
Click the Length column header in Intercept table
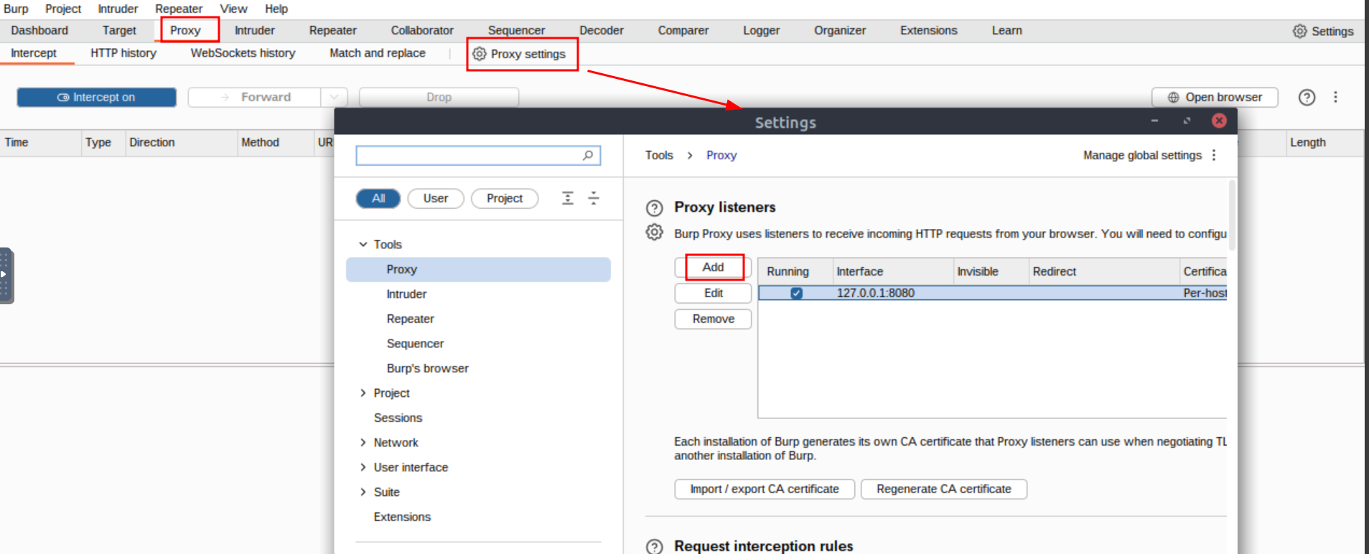[x=1324, y=142]
